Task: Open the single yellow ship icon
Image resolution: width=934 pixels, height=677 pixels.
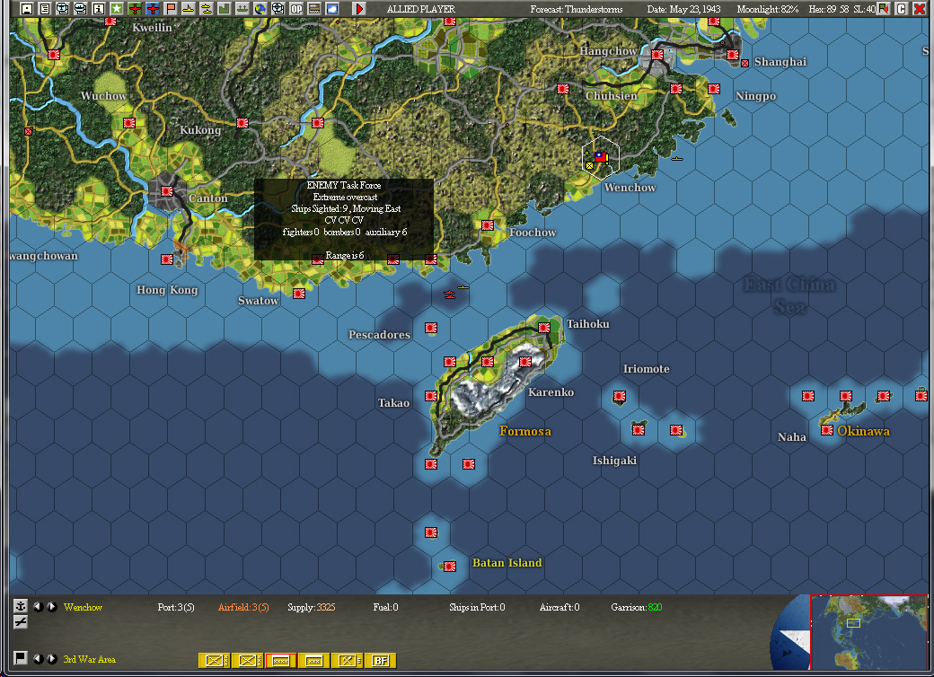Action: point(189,8)
